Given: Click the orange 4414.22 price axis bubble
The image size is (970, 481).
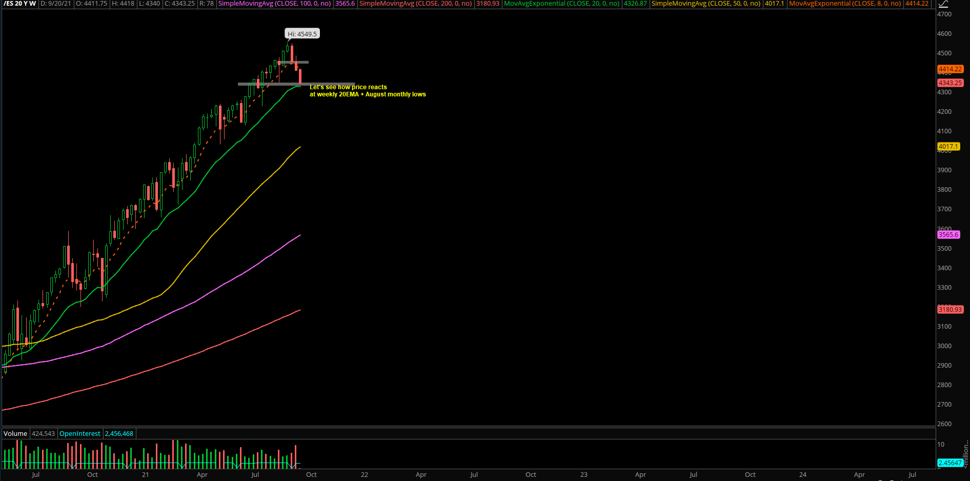Looking at the screenshot, I should pyautogui.click(x=950, y=69).
